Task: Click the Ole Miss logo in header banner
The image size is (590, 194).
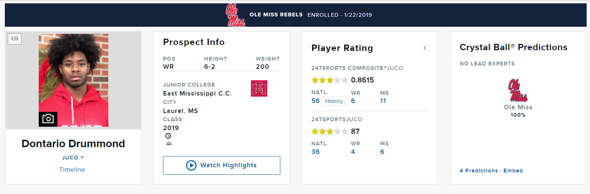Action: [x=235, y=15]
